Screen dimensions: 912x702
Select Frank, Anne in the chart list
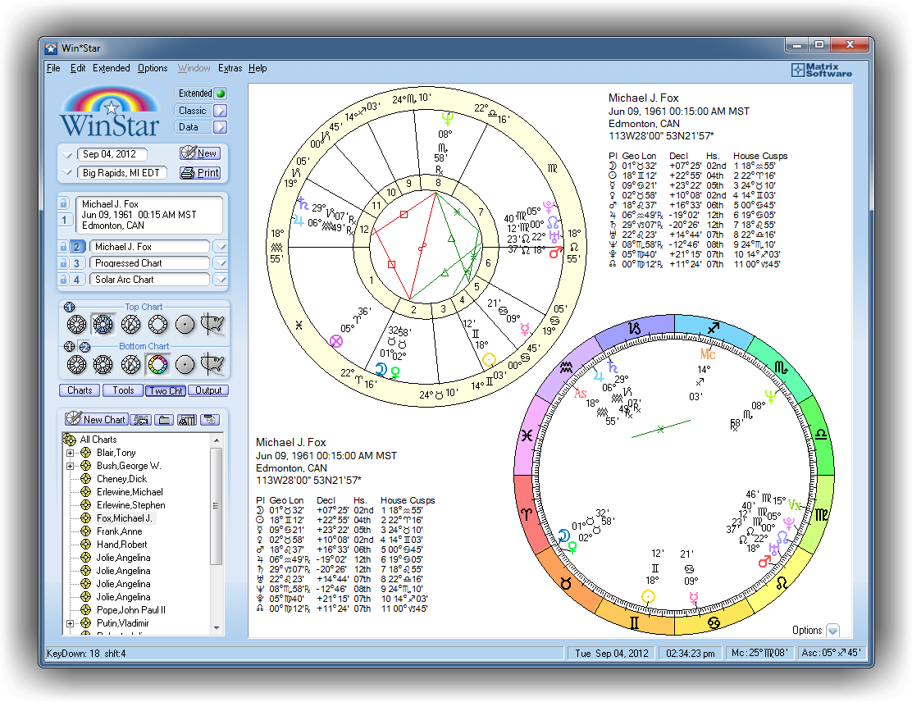point(119,531)
